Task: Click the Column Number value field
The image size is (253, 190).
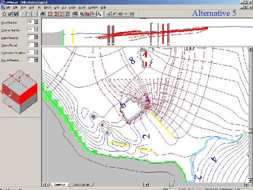Action: point(31,30)
